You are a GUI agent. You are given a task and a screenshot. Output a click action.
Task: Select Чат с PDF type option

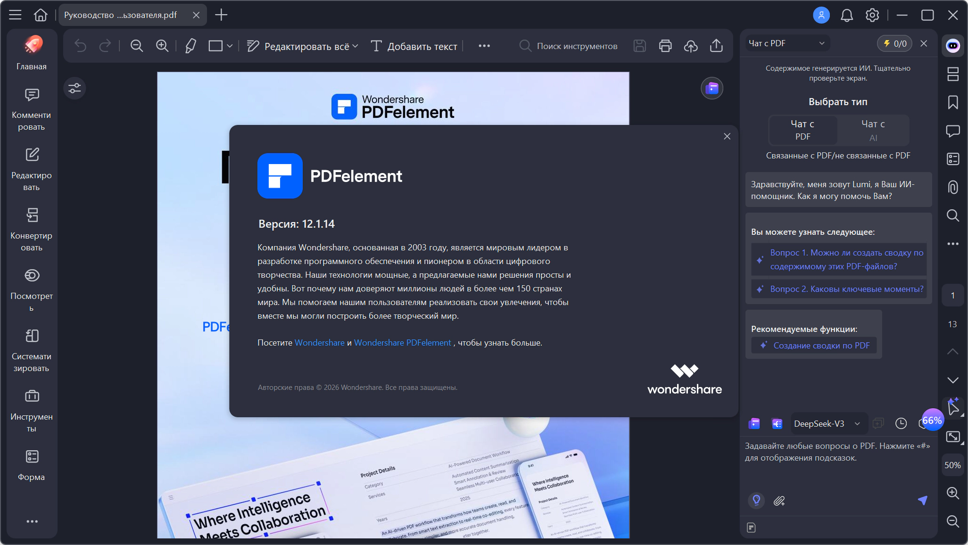tap(803, 130)
